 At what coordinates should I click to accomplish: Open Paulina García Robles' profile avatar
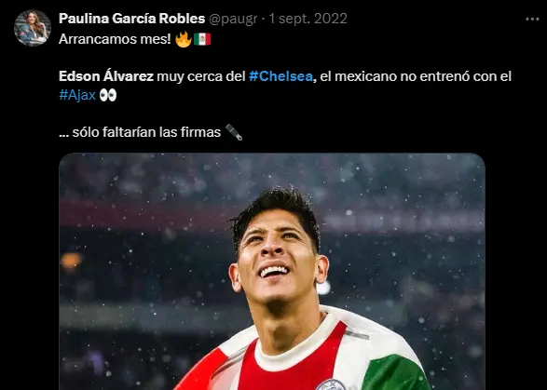[x=33, y=28]
